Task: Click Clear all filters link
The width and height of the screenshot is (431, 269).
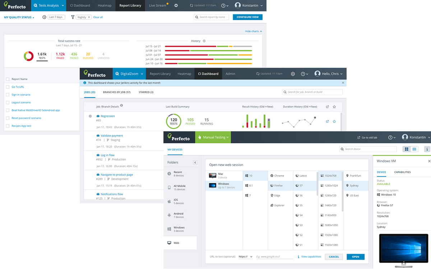Action: click(x=98, y=17)
